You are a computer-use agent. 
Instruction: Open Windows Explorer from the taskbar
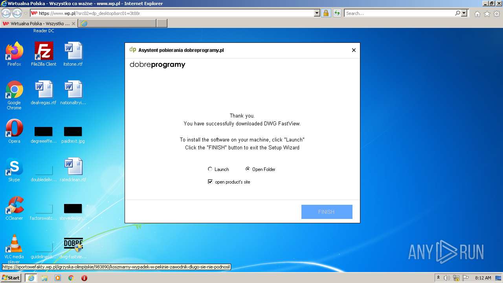[x=44, y=278]
